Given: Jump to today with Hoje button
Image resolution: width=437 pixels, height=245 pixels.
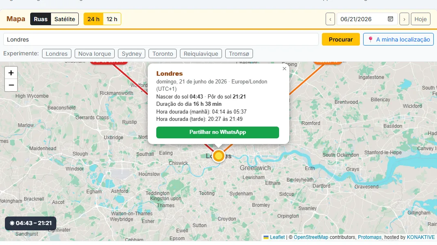Looking at the screenshot, I should click(420, 19).
